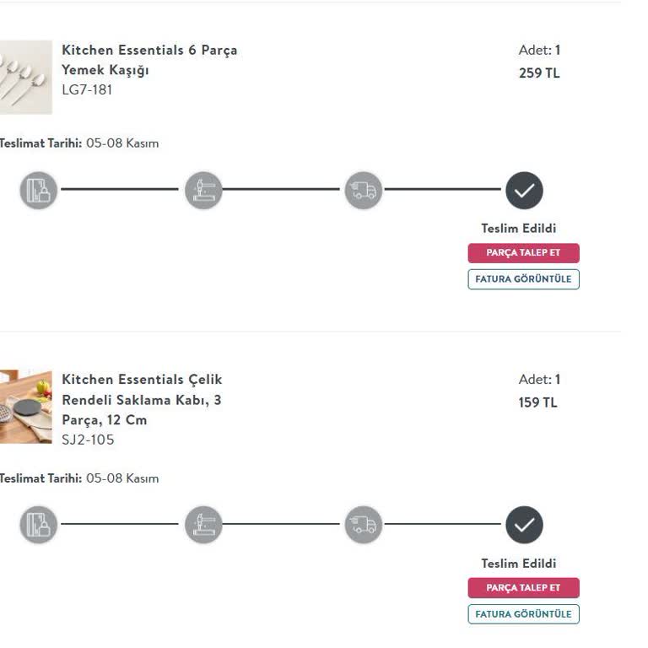
Task: Click the delivered checkmark icon for storage container
Action: point(524,526)
